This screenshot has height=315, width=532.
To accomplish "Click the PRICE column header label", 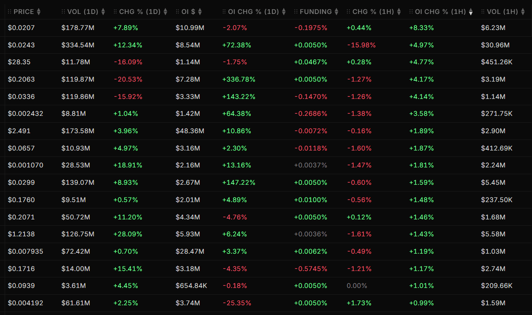I will coord(24,12).
